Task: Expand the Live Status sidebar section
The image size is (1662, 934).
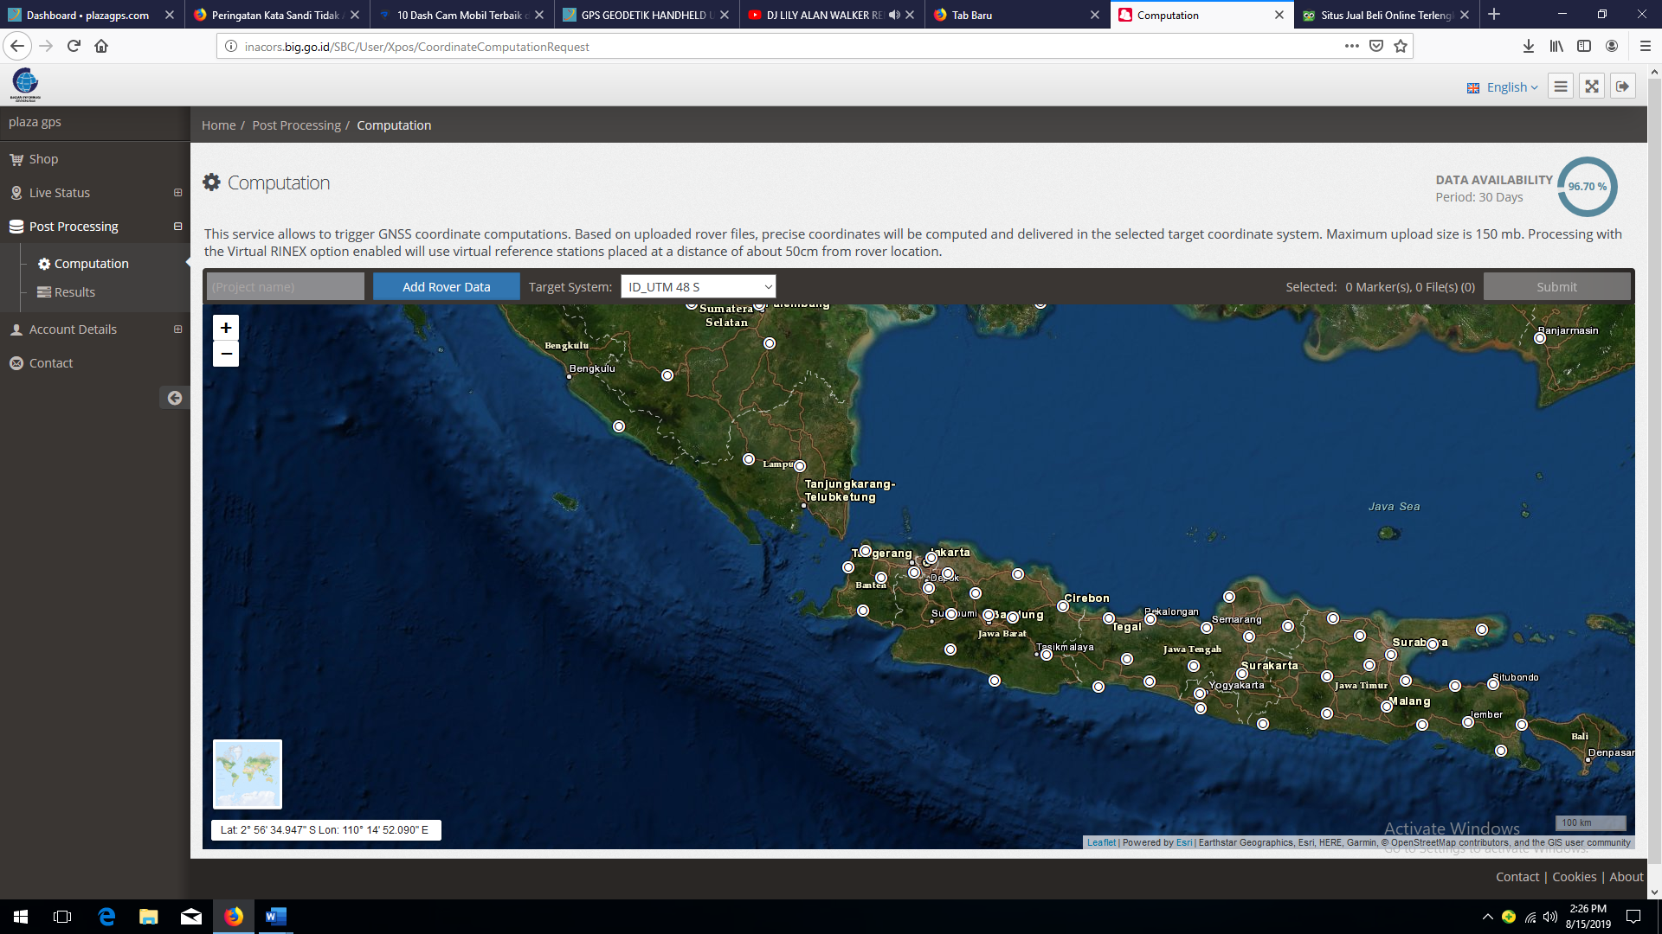Action: coord(177,193)
